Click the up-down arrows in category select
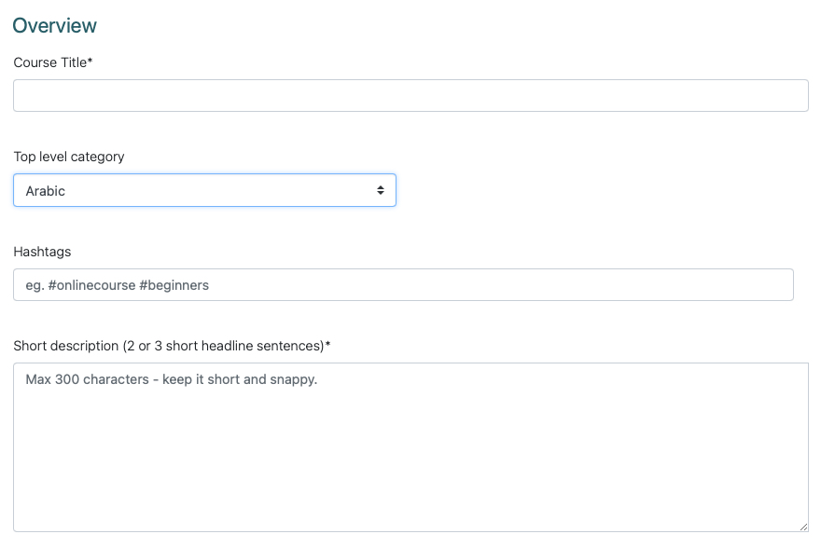 click(381, 190)
